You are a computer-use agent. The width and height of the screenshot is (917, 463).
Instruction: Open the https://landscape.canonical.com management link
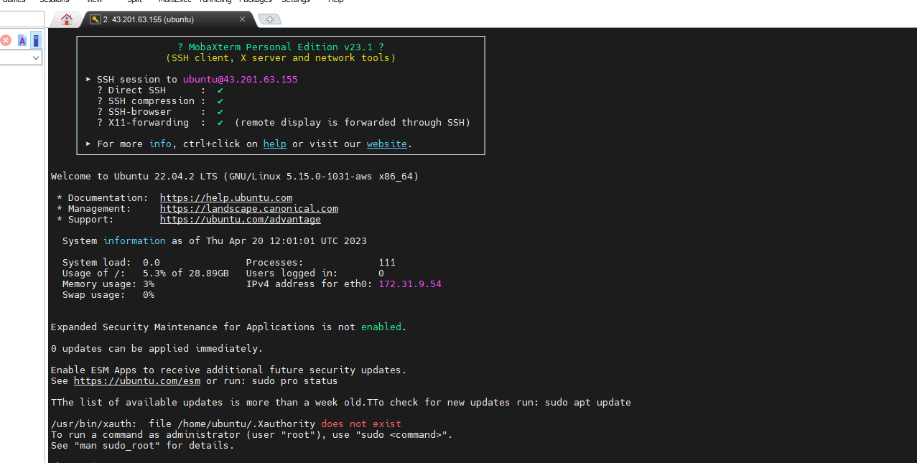[x=249, y=208]
